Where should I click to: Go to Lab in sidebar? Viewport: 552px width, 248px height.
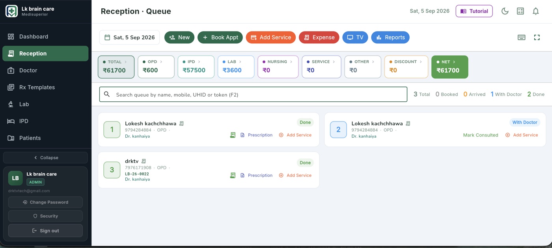pyautogui.click(x=46, y=104)
